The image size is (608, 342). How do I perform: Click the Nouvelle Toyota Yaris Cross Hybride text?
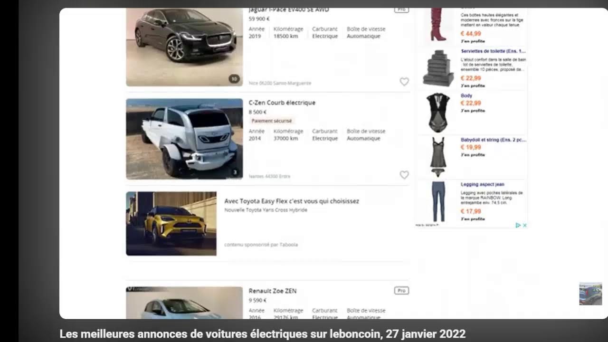pyautogui.click(x=266, y=210)
